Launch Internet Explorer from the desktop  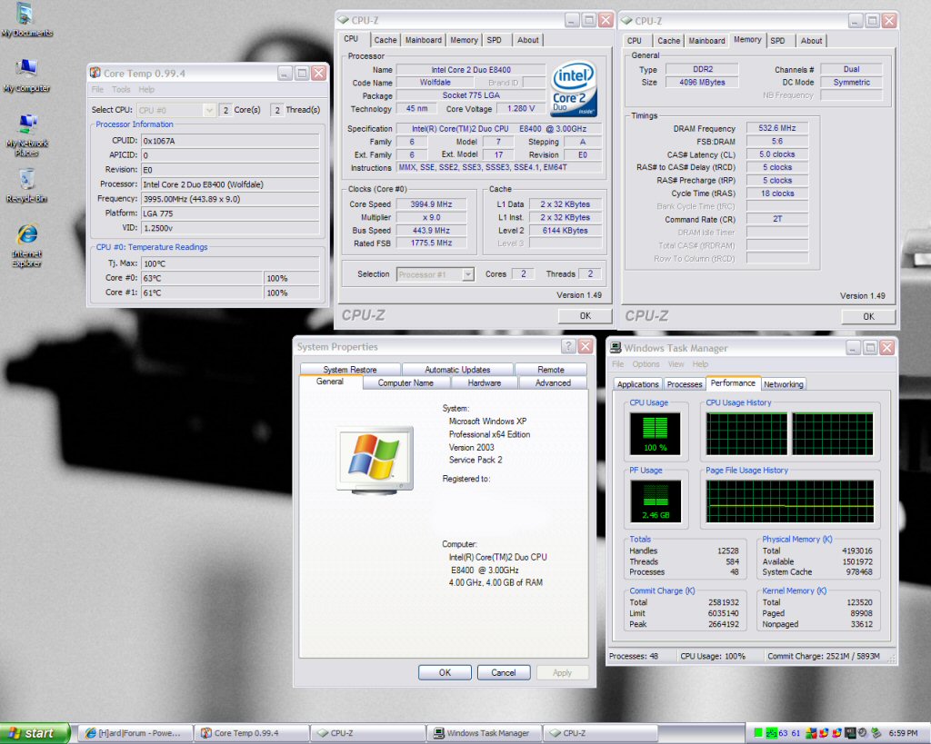[26, 245]
